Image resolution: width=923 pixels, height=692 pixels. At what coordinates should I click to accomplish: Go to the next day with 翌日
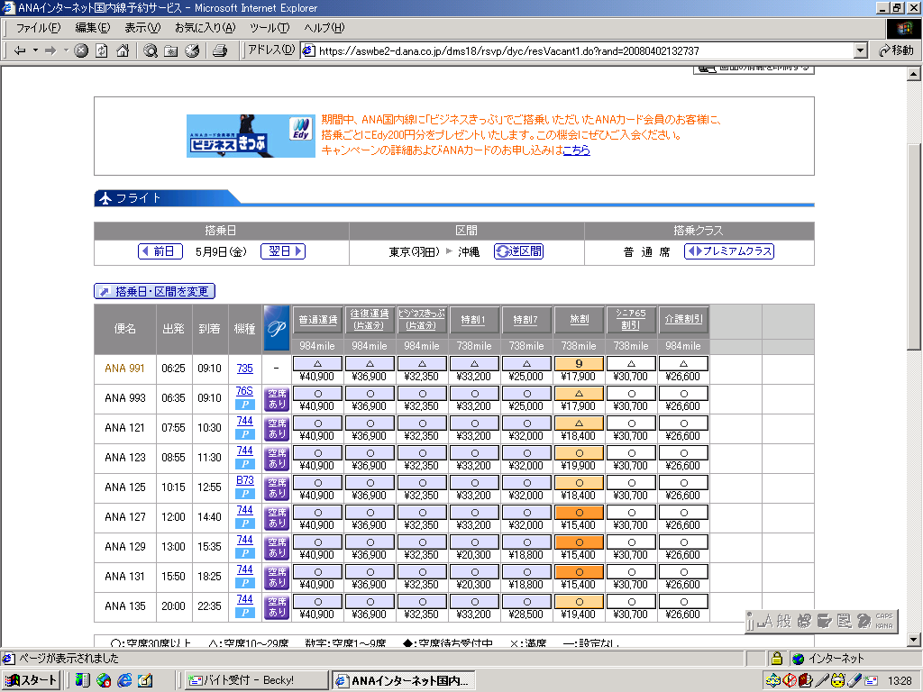click(x=282, y=251)
